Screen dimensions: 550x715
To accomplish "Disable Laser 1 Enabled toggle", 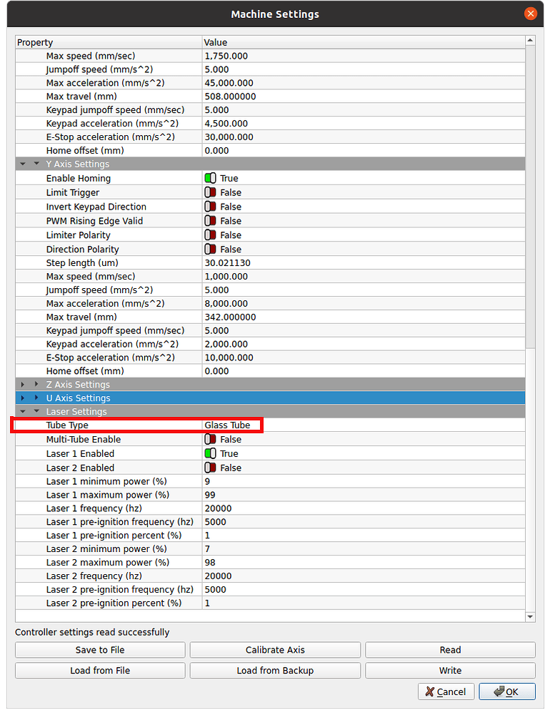I will pos(210,453).
